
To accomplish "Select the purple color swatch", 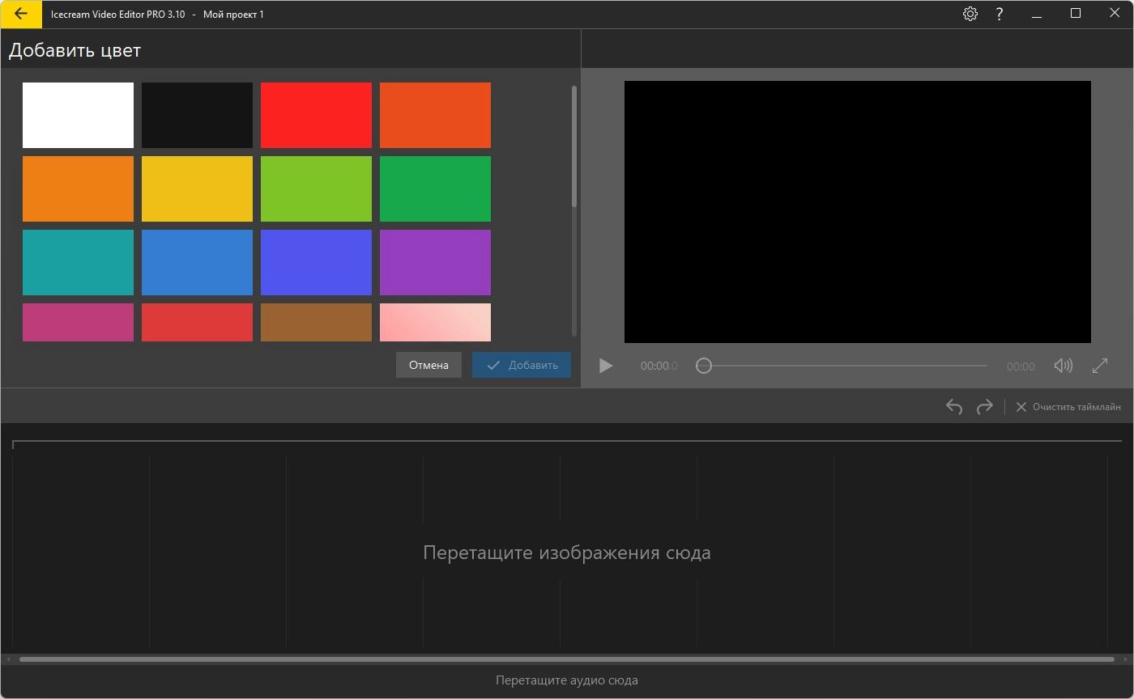I will (435, 262).
